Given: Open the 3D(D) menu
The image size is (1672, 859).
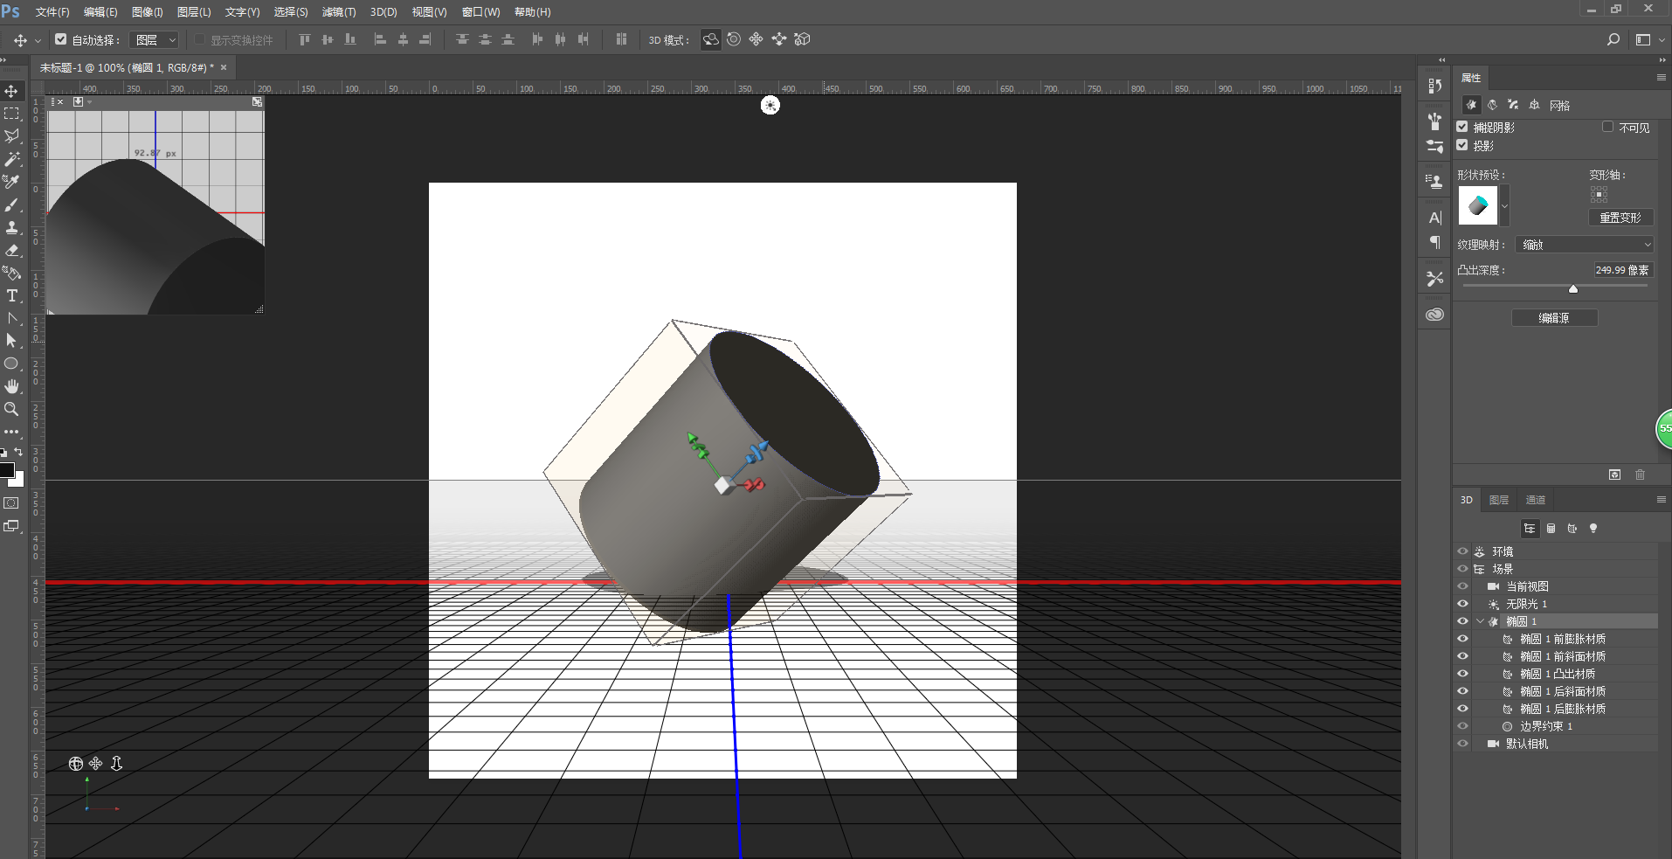Looking at the screenshot, I should 383,12.
